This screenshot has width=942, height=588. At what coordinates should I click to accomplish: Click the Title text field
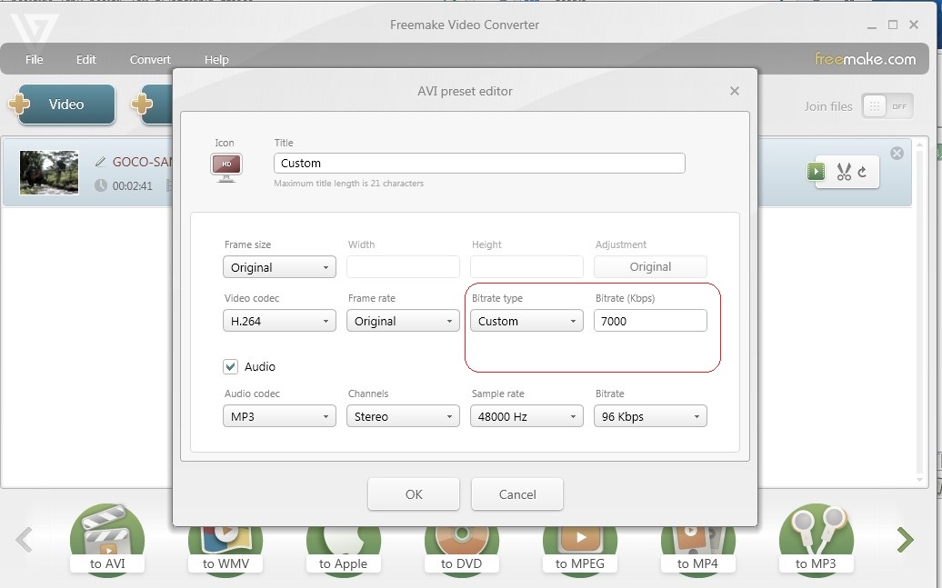click(x=478, y=164)
